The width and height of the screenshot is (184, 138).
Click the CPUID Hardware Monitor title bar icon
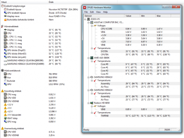point(85,7)
